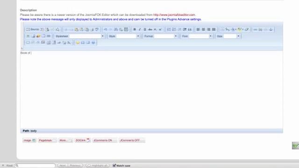299x168 pixels.
Task: Click the JComments OFF button
Action: tap(132, 140)
